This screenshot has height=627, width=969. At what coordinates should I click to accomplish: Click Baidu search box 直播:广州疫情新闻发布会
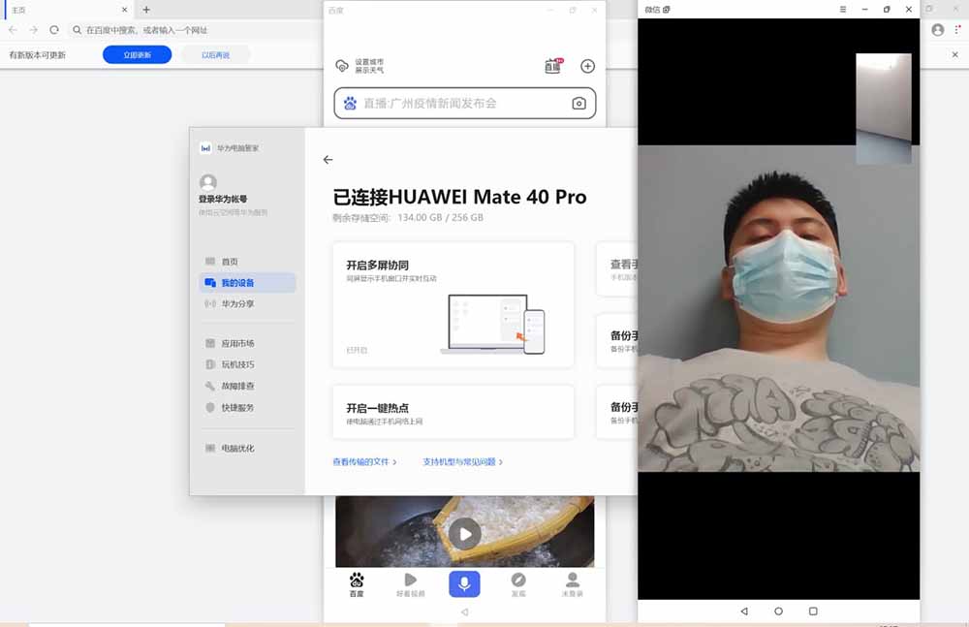click(x=465, y=104)
